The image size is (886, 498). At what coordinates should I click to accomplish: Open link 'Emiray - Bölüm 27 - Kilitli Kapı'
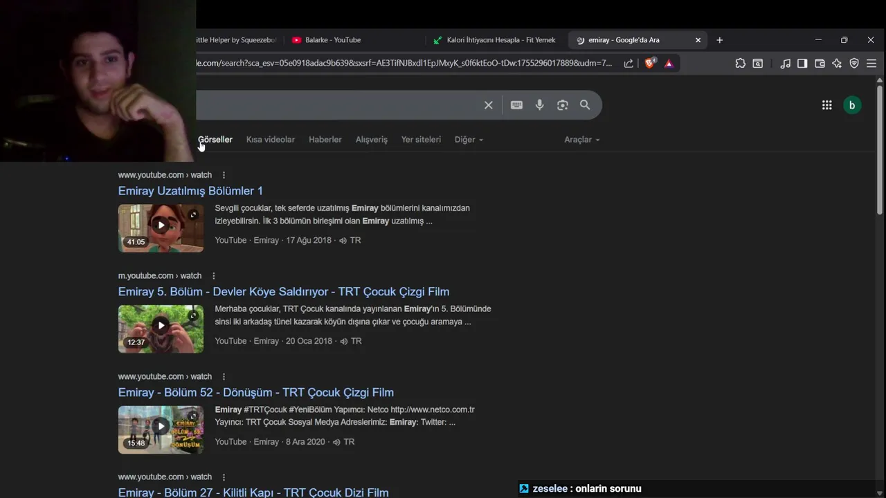click(253, 492)
